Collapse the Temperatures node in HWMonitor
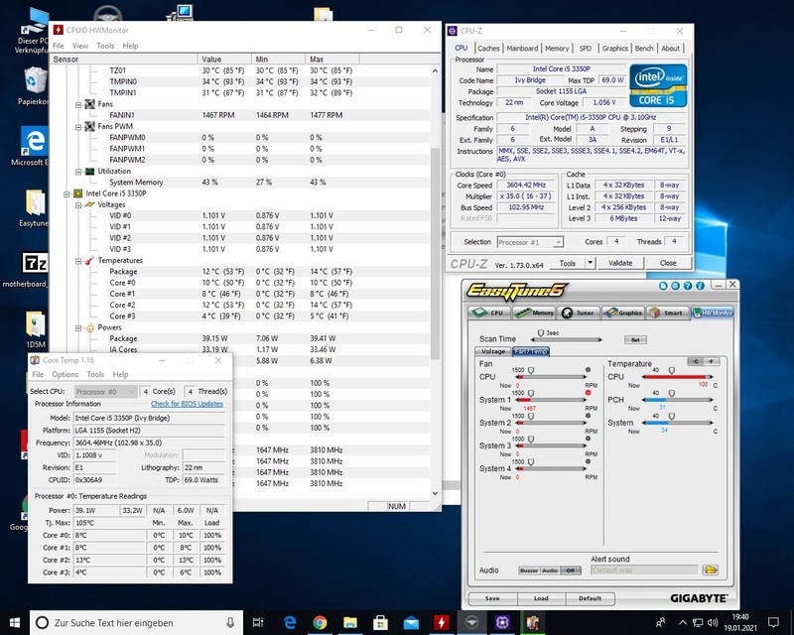This screenshot has height=635, width=794. (x=78, y=261)
